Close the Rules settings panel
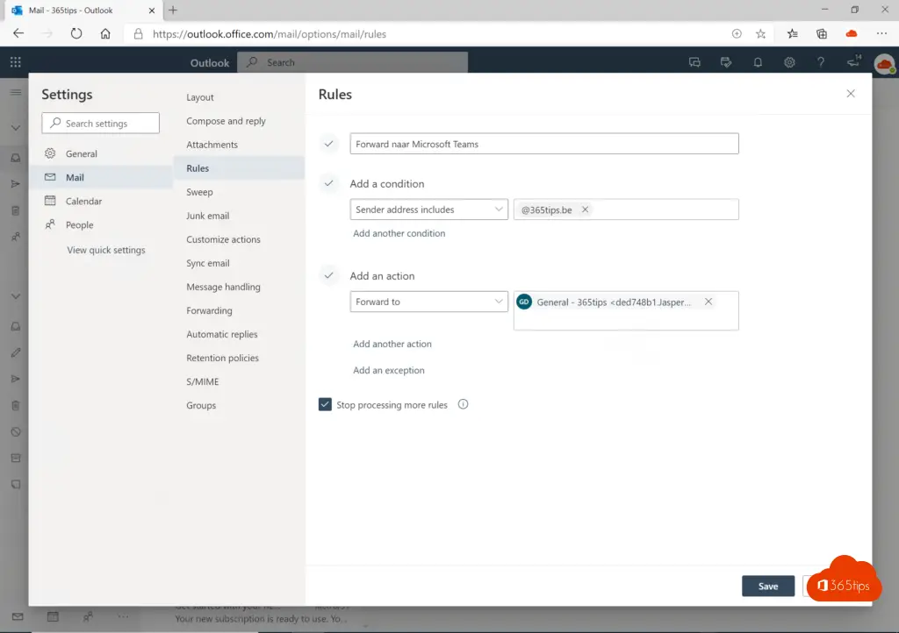The width and height of the screenshot is (899, 633). tap(850, 94)
